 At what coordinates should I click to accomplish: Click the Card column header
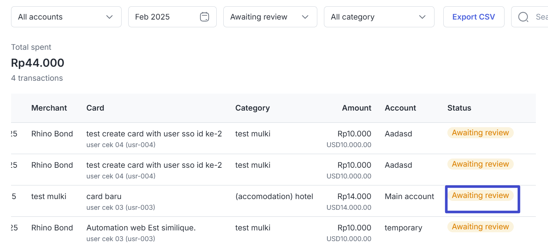(95, 108)
